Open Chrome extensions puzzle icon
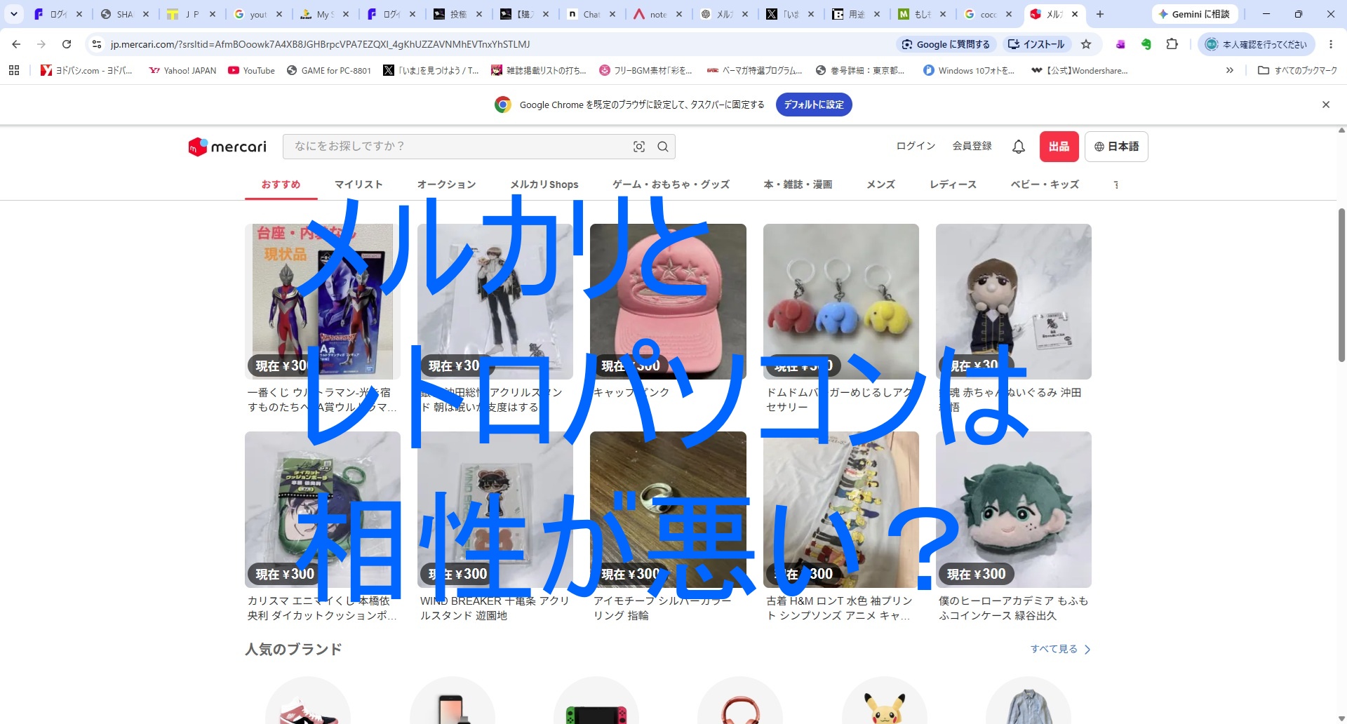Viewport: 1347px width, 724px height. pyautogui.click(x=1172, y=44)
